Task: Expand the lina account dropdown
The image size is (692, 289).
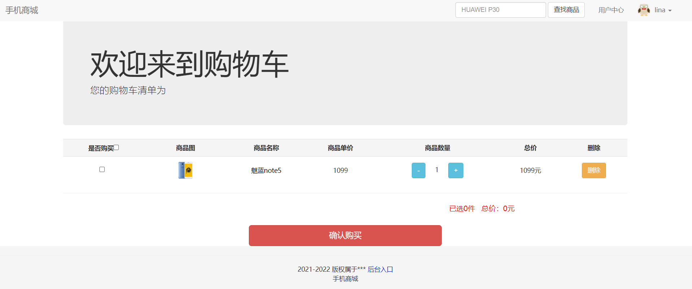Action: pyautogui.click(x=663, y=10)
